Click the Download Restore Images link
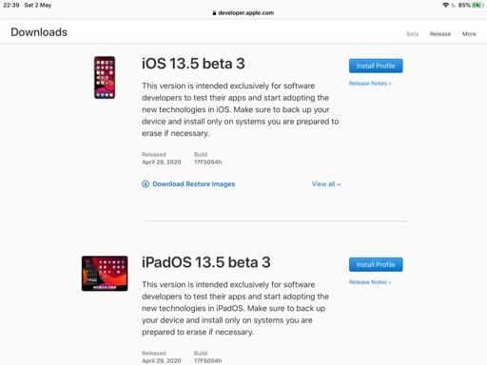Viewport: 487px width, 365px height. pyautogui.click(x=194, y=184)
